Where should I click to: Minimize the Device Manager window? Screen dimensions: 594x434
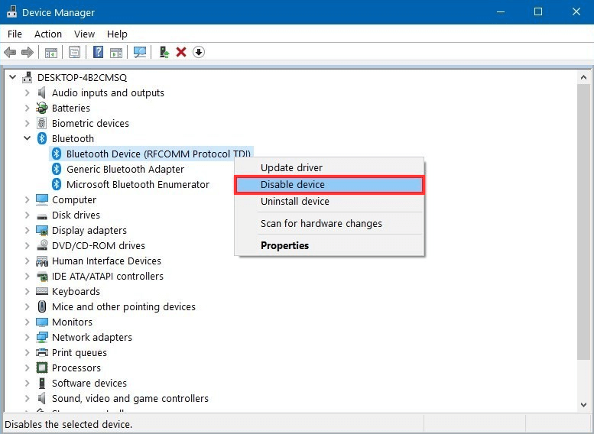(x=501, y=12)
